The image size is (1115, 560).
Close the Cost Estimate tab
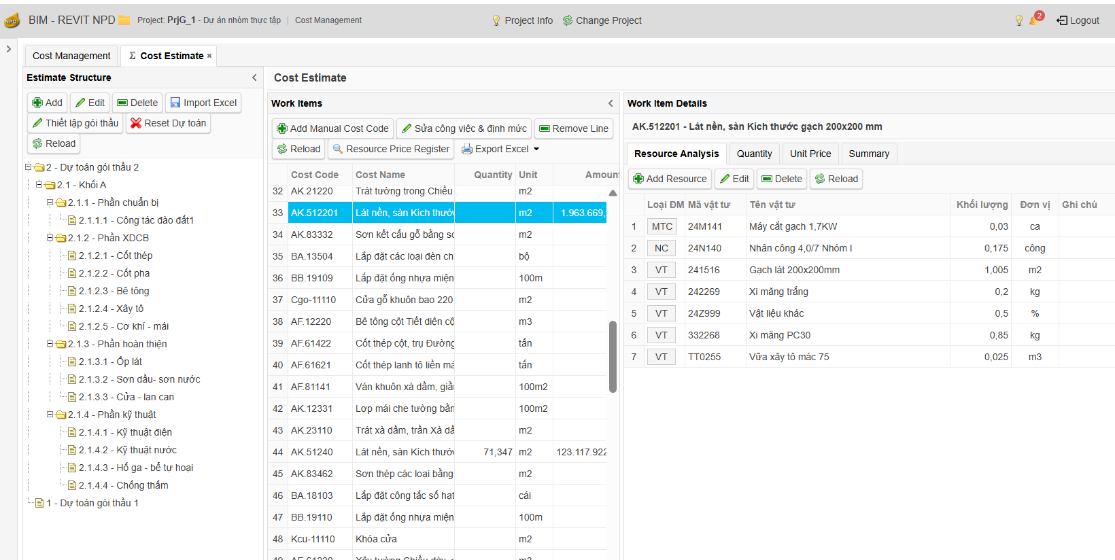pos(209,56)
